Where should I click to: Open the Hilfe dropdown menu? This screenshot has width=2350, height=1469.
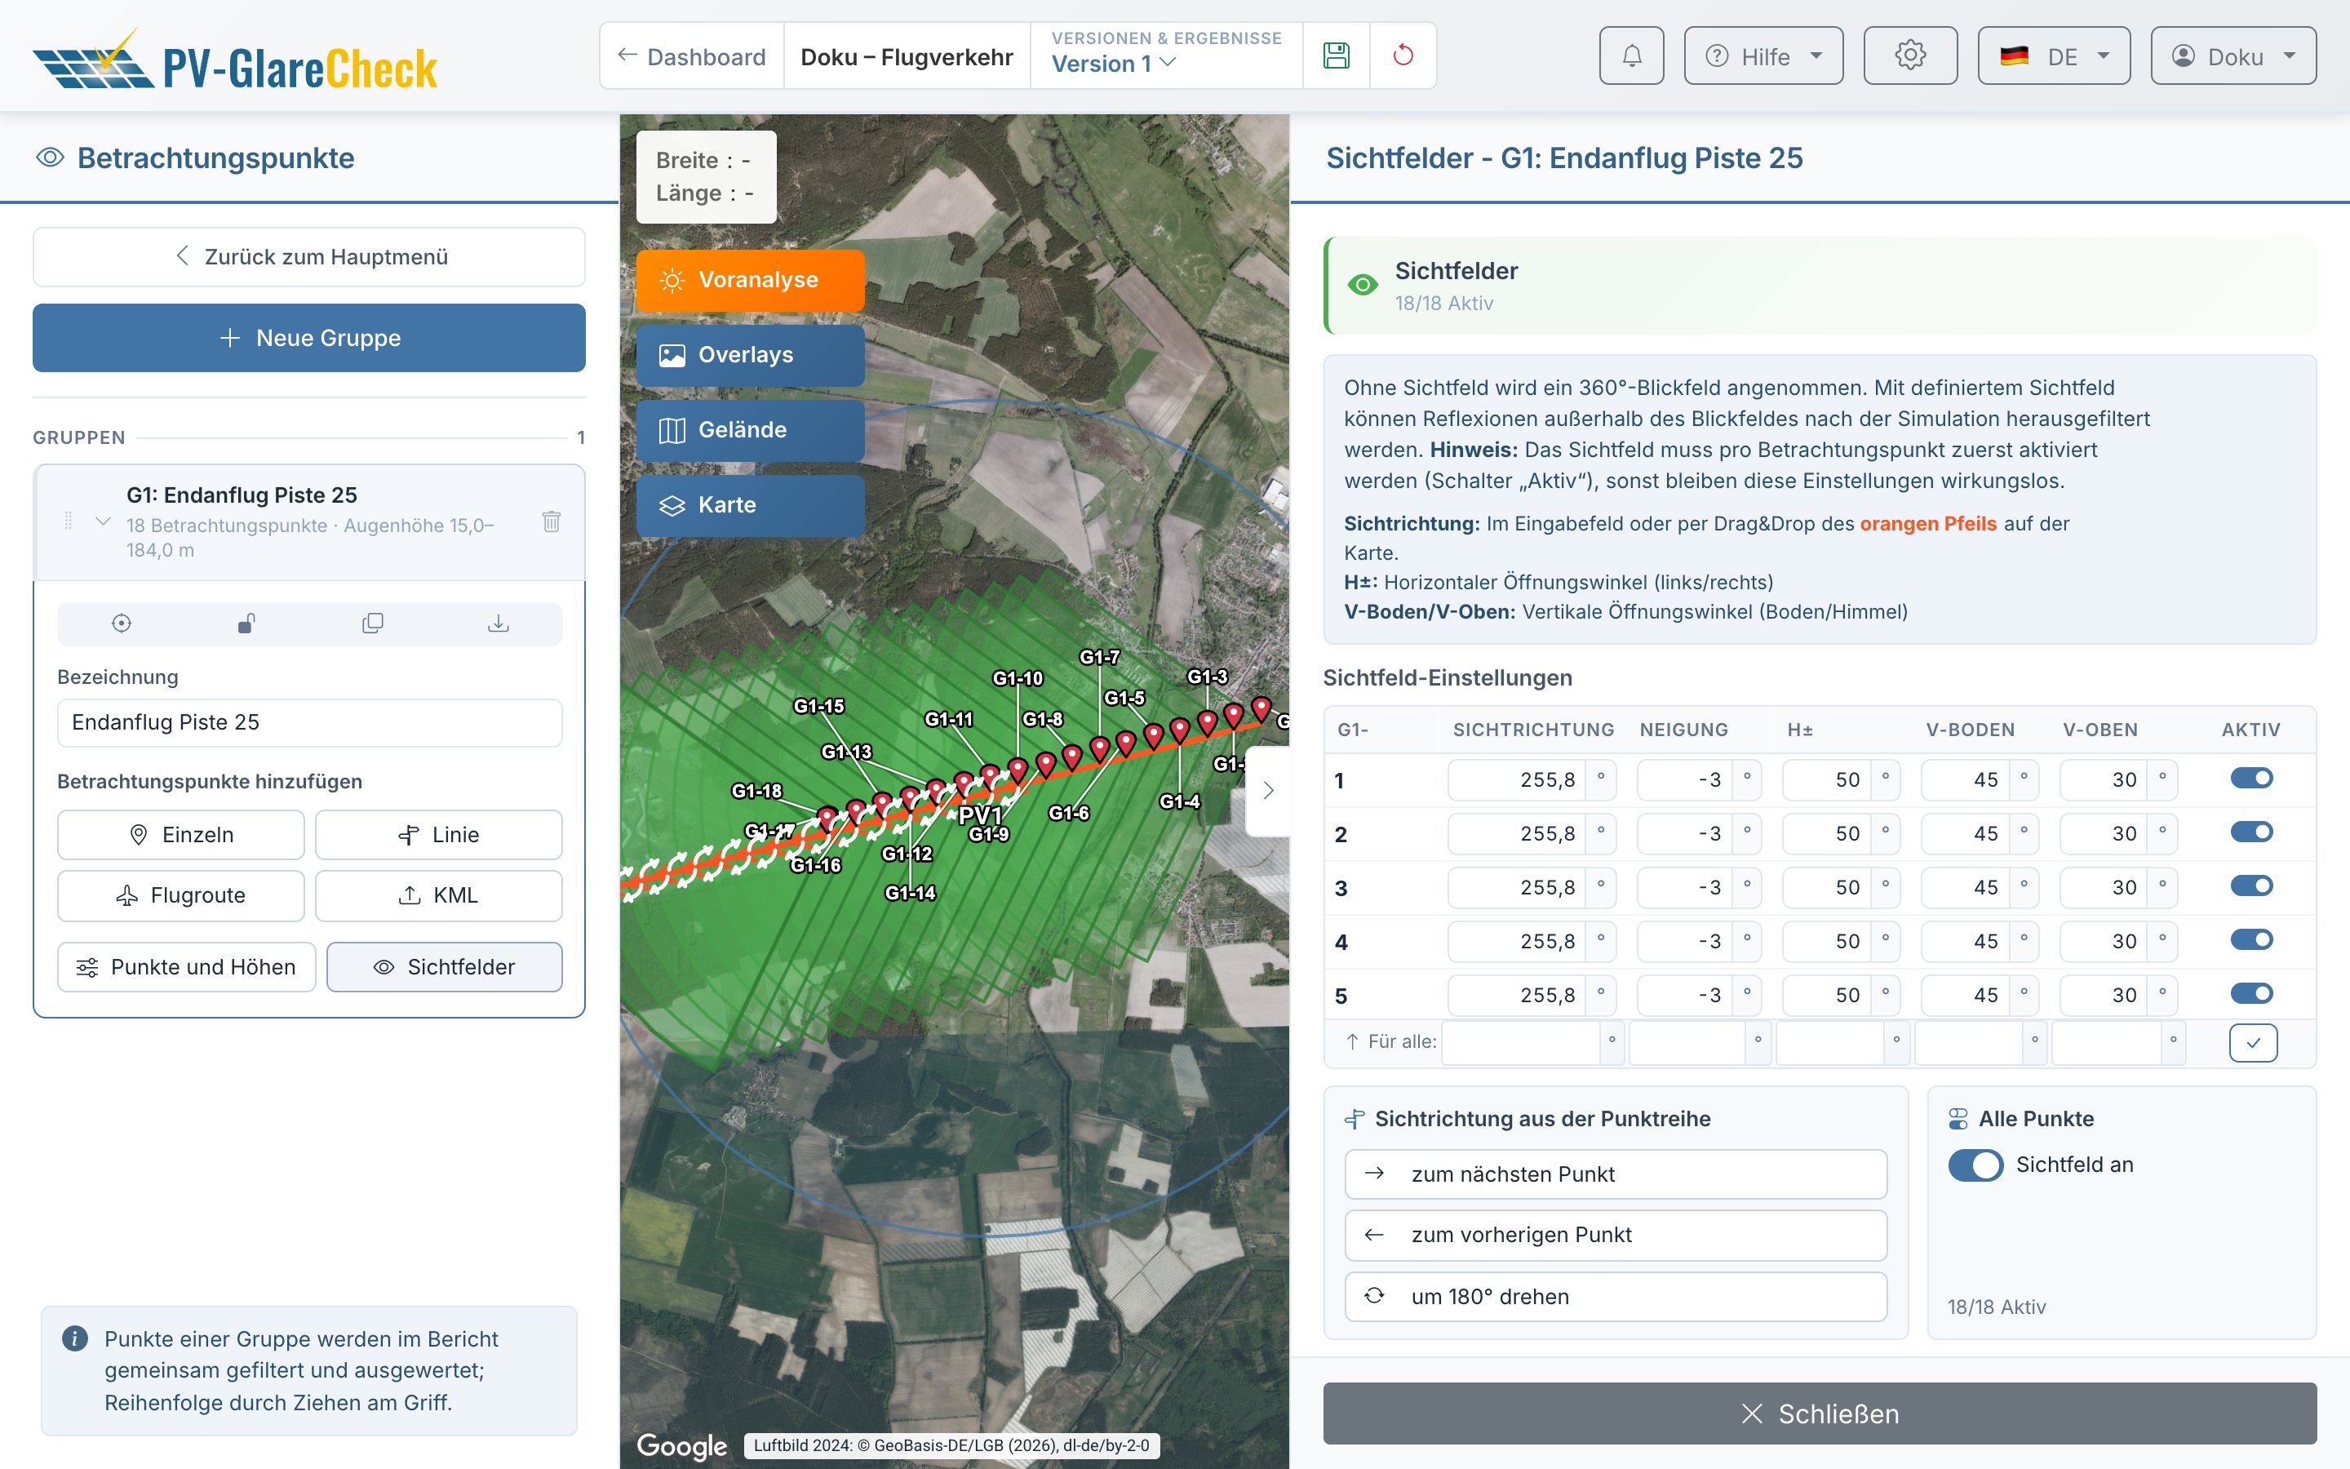coord(1763,56)
